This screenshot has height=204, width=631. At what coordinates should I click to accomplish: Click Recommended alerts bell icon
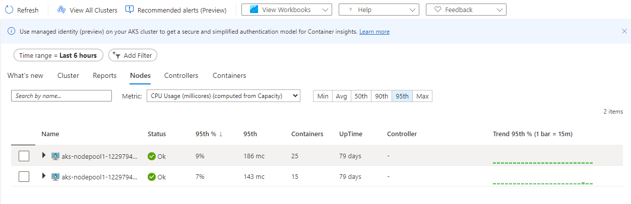(130, 10)
